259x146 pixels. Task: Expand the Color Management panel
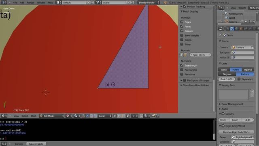point(220,104)
